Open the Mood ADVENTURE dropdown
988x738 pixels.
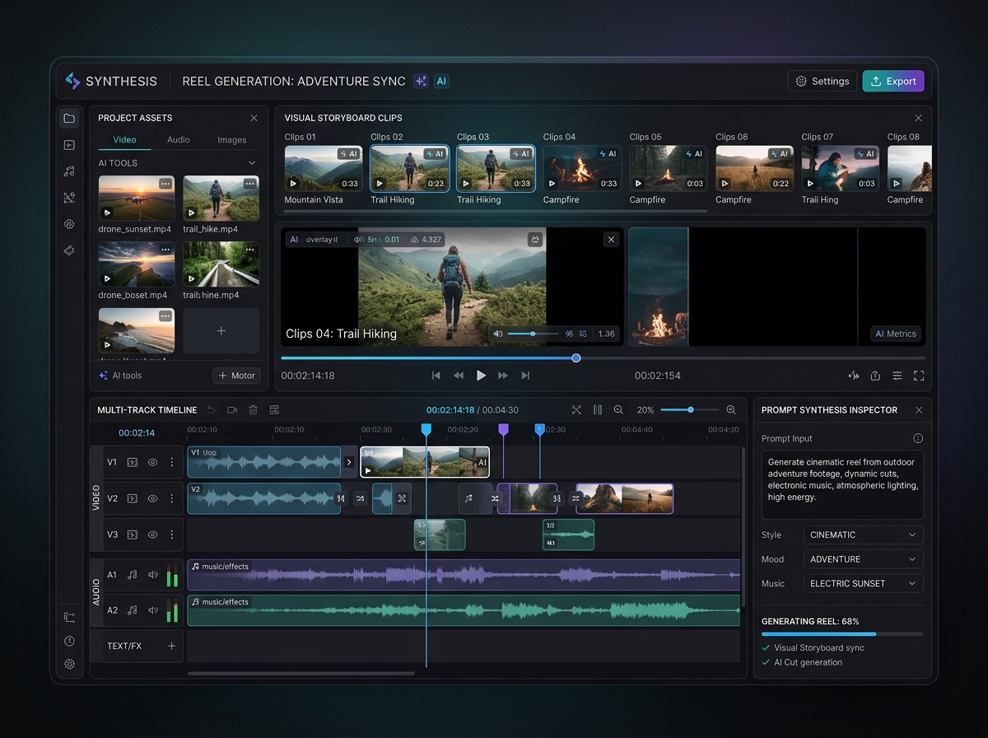(x=863, y=559)
